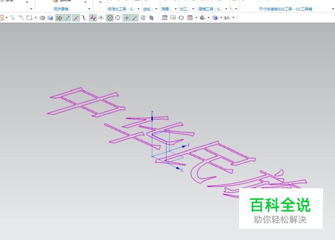The height and width of the screenshot is (241, 335).
Task: Click the blue view layout grid icon
Action: point(190,18)
